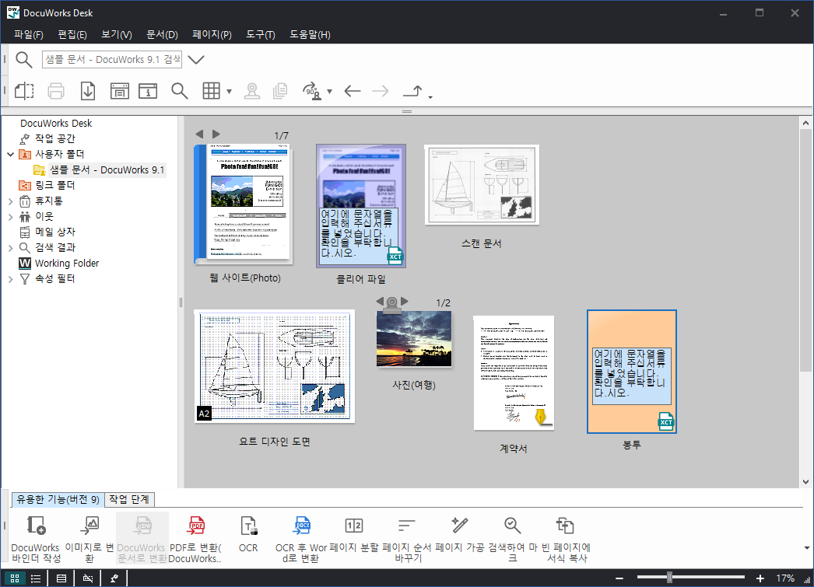Open the 페이지(P) menu
This screenshot has width=814, height=587.
click(212, 35)
